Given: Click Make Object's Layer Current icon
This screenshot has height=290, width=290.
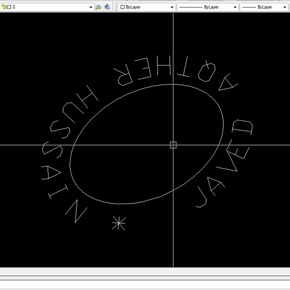Looking at the screenshot, I should (x=98, y=7).
